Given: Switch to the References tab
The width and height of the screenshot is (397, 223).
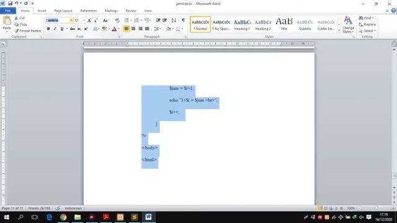Looking at the screenshot, I should point(89,11).
